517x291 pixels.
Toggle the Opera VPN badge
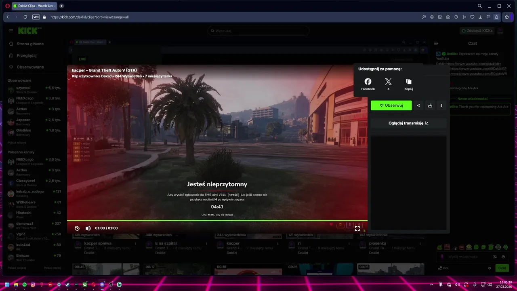click(x=36, y=17)
